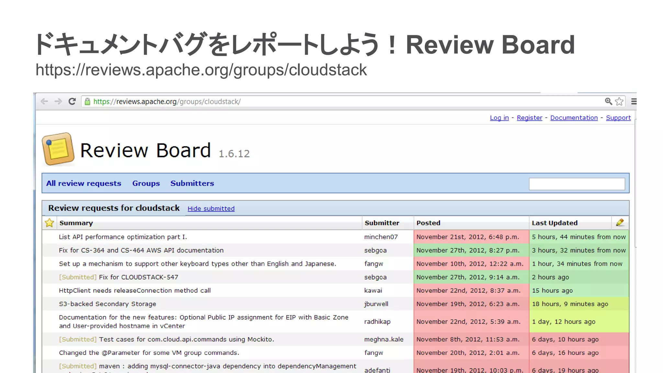This screenshot has height=373, width=663.
Task: Click last updated '2 hours ago' cell
Action: (550, 277)
